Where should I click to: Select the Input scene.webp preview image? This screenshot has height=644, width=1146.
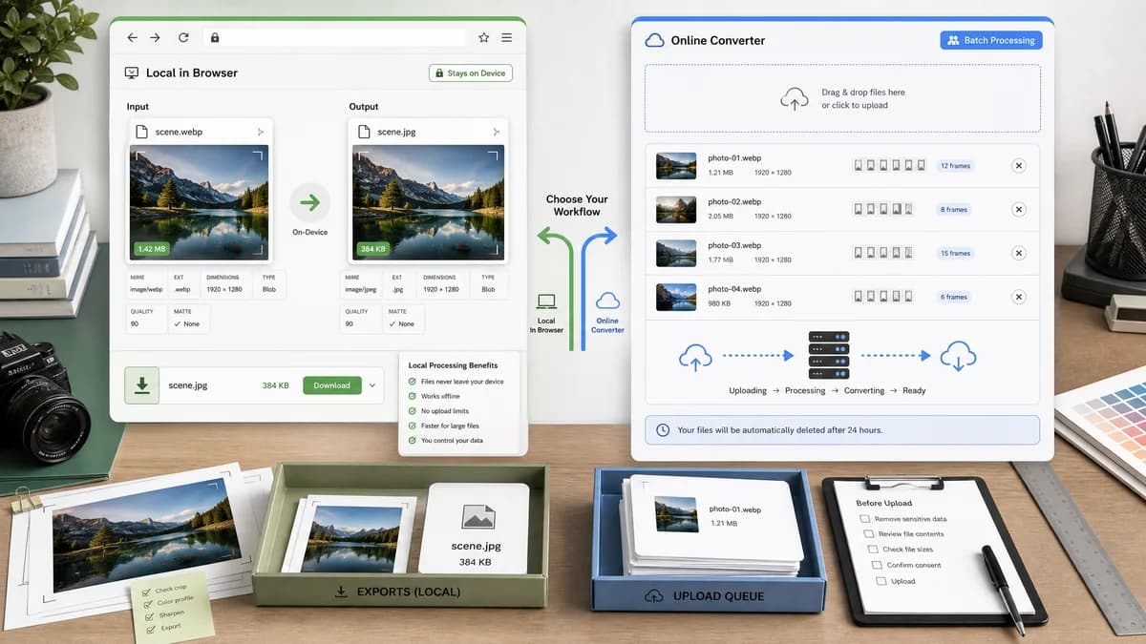pyautogui.click(x=199, y=203)
